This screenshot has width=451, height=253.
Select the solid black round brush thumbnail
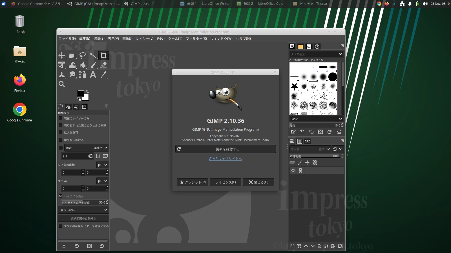(x=333, y=76)
